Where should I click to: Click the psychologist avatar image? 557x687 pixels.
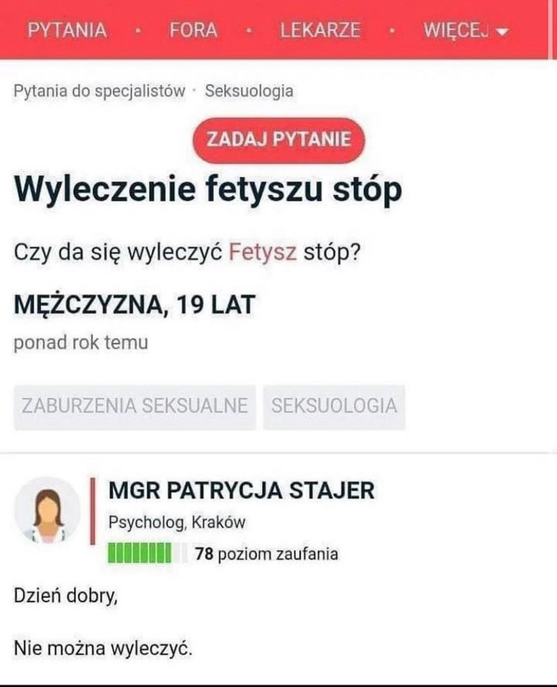(48, 511)
